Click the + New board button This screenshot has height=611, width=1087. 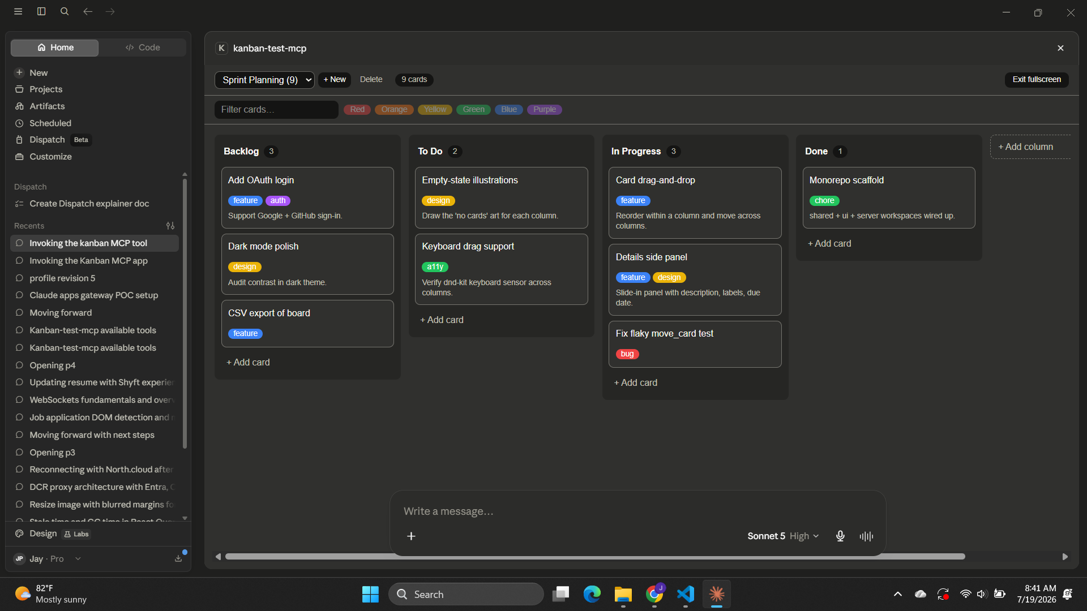[x=335, y=80]
